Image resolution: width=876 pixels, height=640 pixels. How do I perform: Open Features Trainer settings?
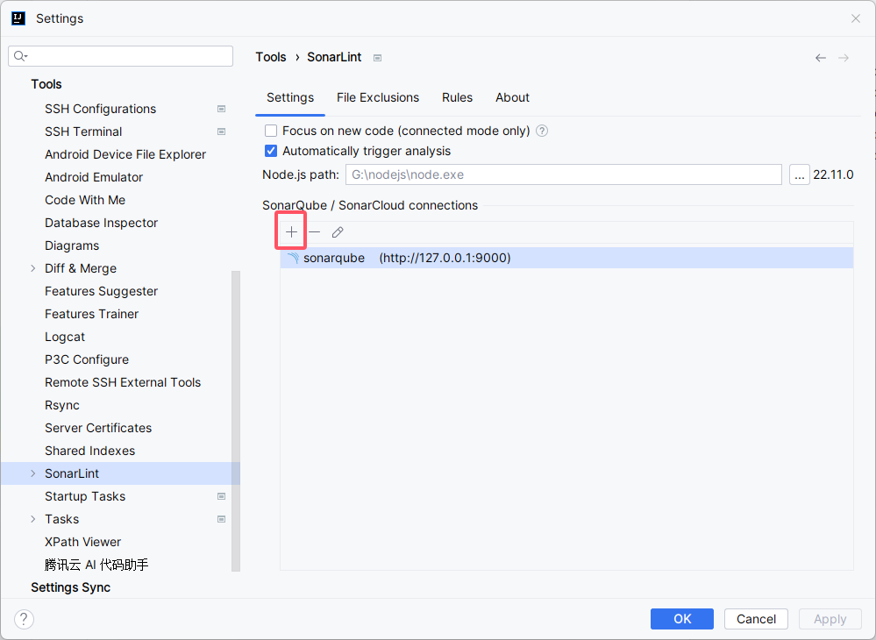pos(91,315)
